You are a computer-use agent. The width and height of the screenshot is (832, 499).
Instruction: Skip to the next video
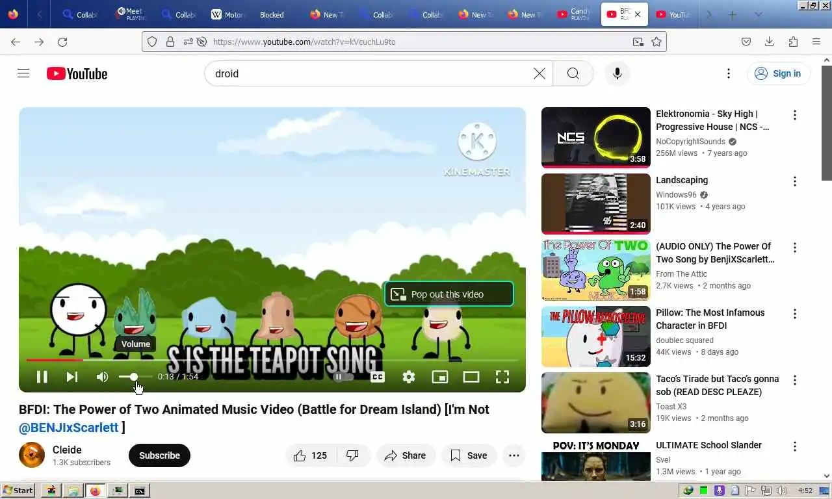(x=72, y=377)
